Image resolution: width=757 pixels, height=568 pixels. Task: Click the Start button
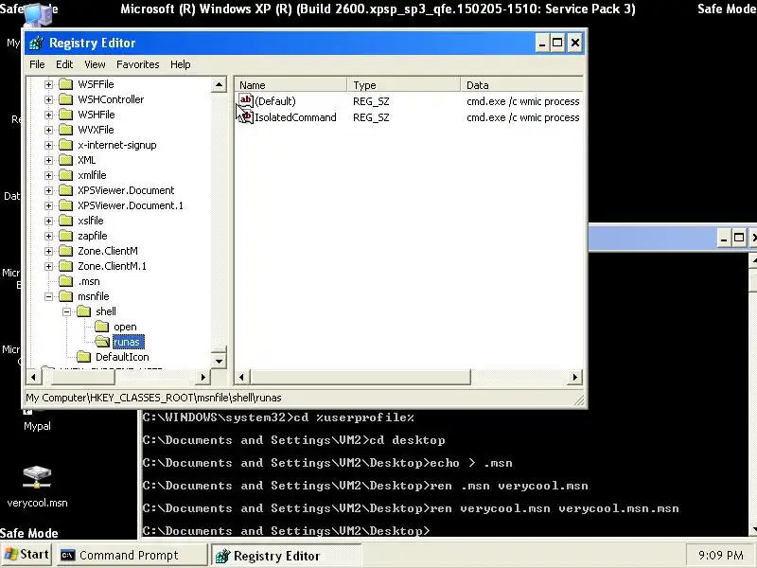27,555
